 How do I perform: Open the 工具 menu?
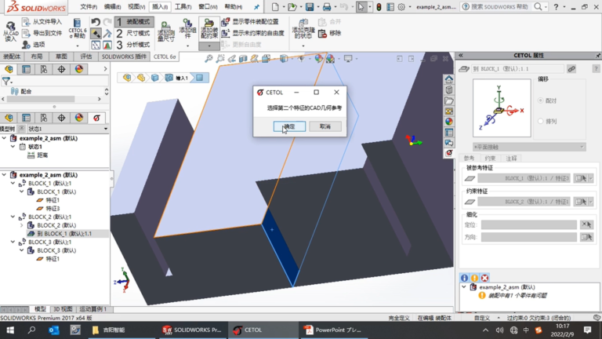pyautogui.click(x=183, y=6)
